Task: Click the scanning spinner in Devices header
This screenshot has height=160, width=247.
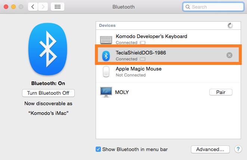Action: pos(230,26)
